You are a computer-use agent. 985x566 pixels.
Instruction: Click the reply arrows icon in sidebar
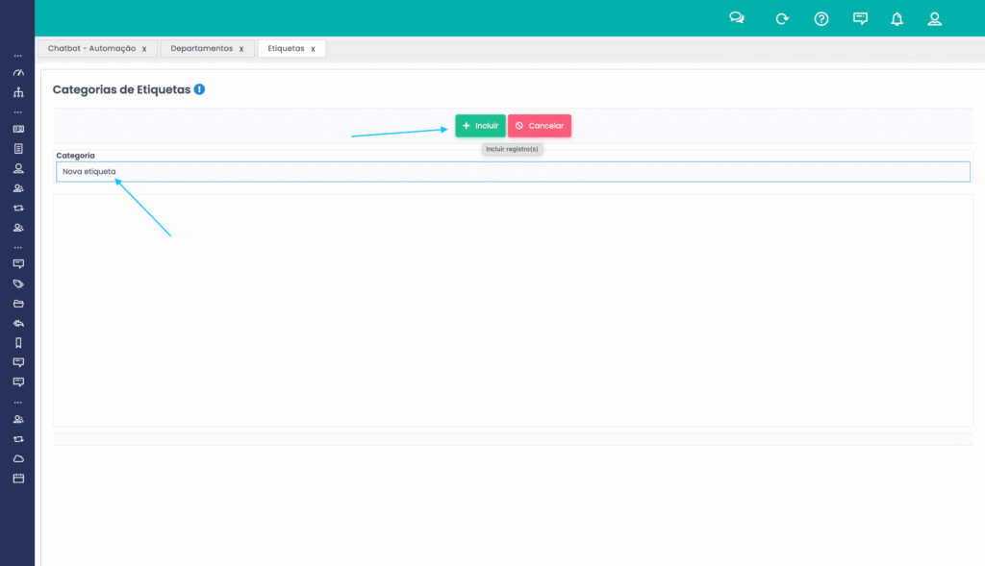(17, 324)
